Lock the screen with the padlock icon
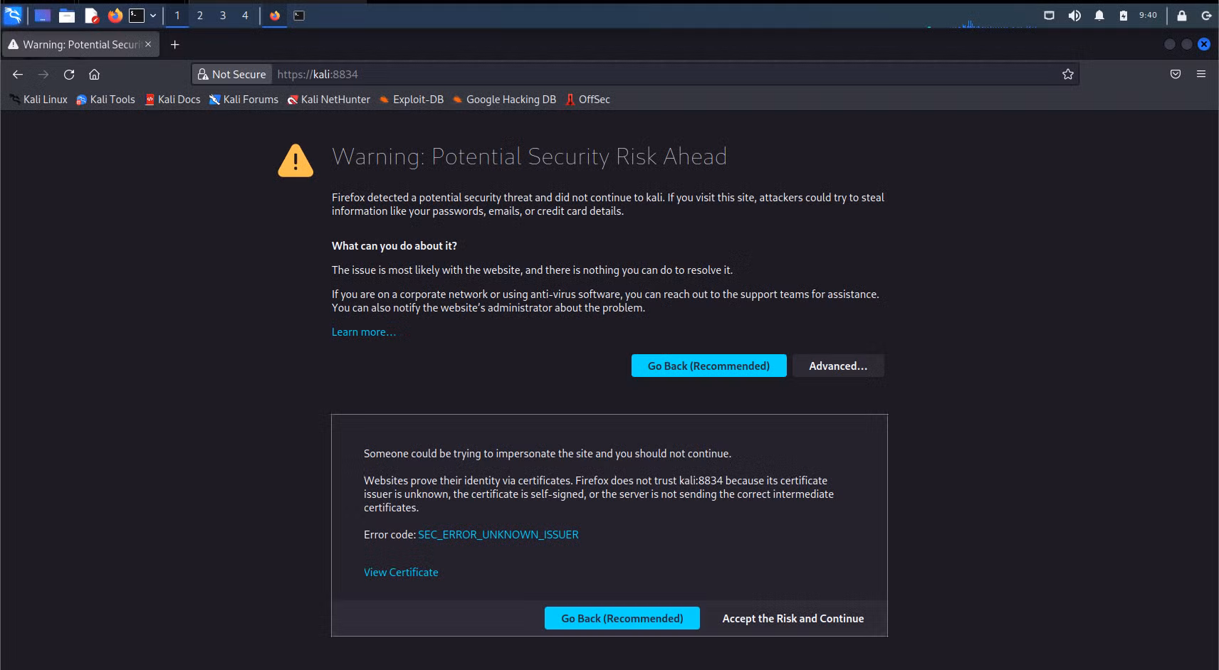 (x=1182, y=15)
